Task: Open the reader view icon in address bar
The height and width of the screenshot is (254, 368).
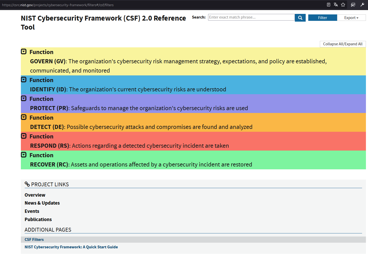Action: (329, 5)
